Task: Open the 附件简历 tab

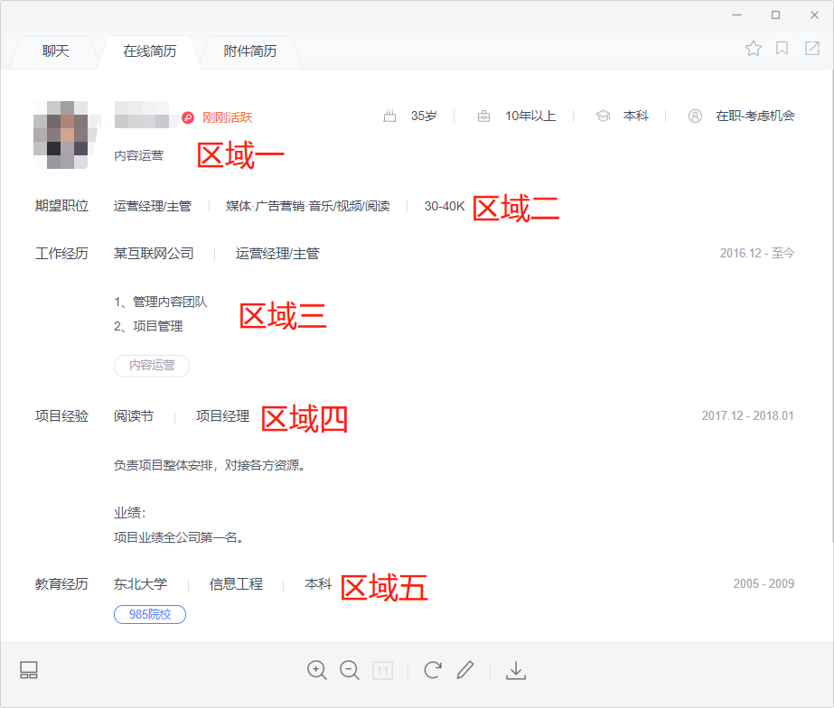Action: point(250,51)
